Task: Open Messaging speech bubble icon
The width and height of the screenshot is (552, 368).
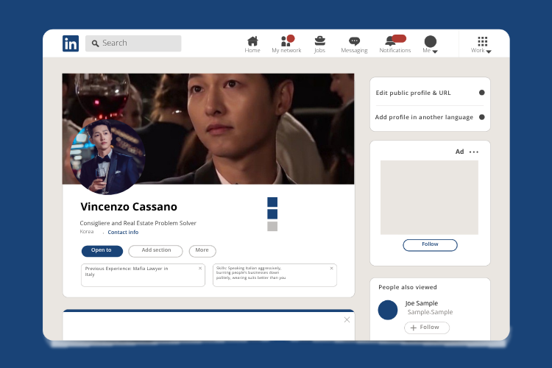Action: [354, 41]
